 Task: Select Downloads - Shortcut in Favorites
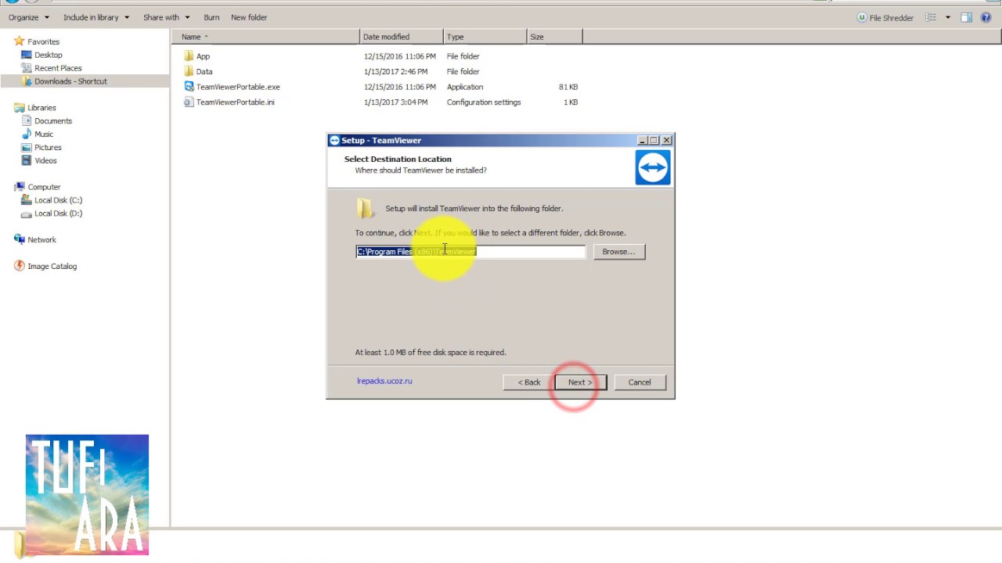click(x=70, y=81)
